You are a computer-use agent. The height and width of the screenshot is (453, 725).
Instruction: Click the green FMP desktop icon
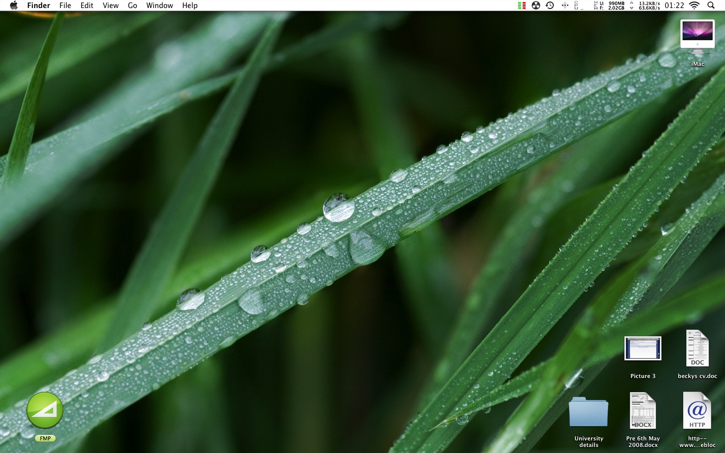pyautogui.click(x=45, y=411)
